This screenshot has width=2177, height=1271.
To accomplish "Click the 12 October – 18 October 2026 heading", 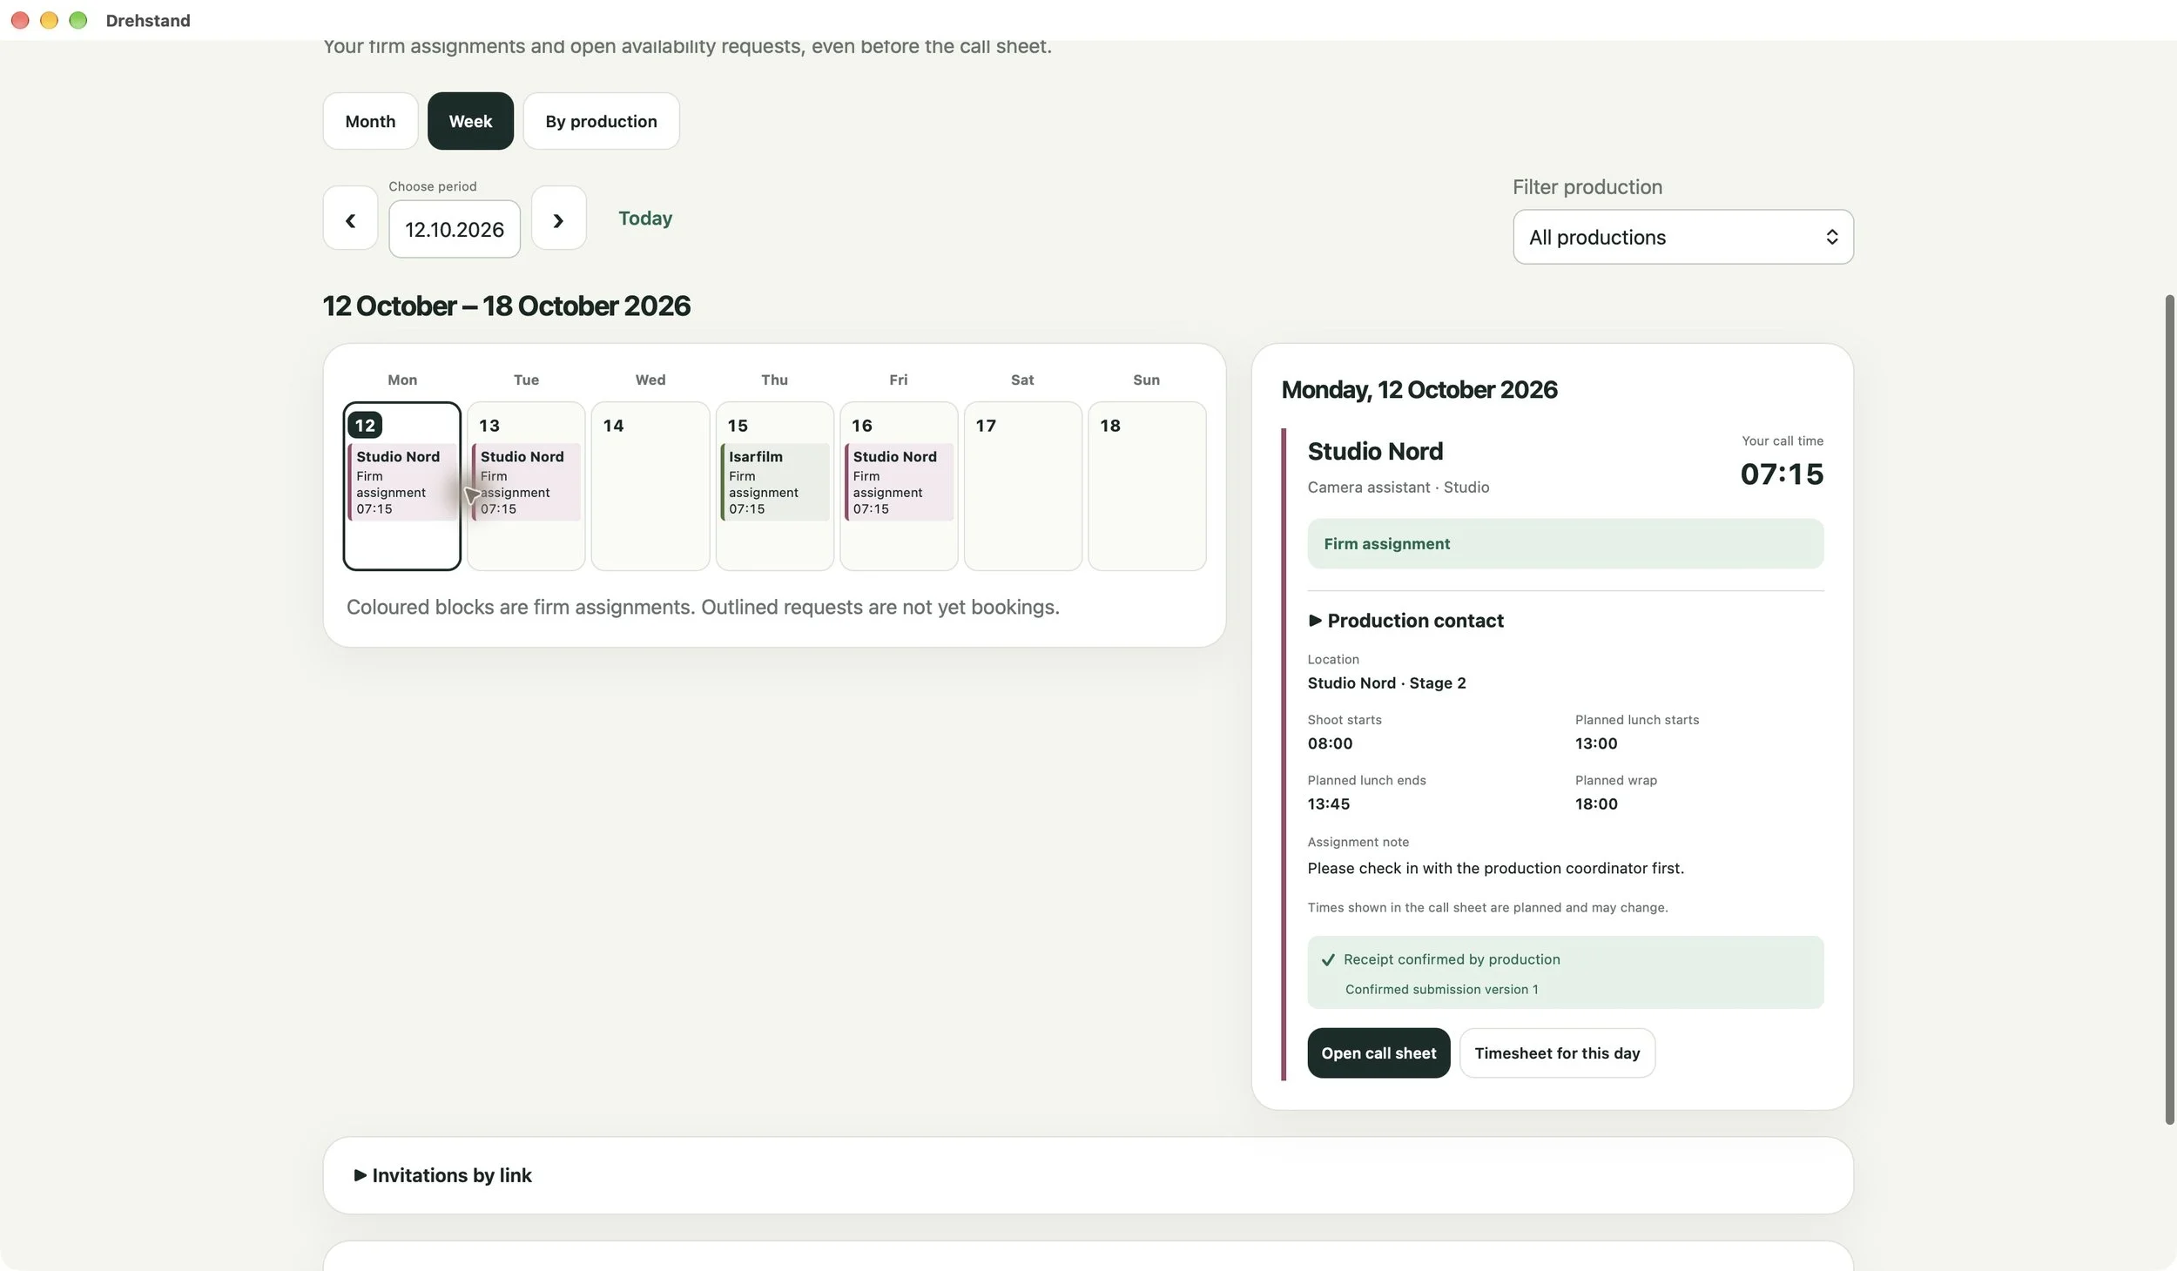I will pos(506,306).
